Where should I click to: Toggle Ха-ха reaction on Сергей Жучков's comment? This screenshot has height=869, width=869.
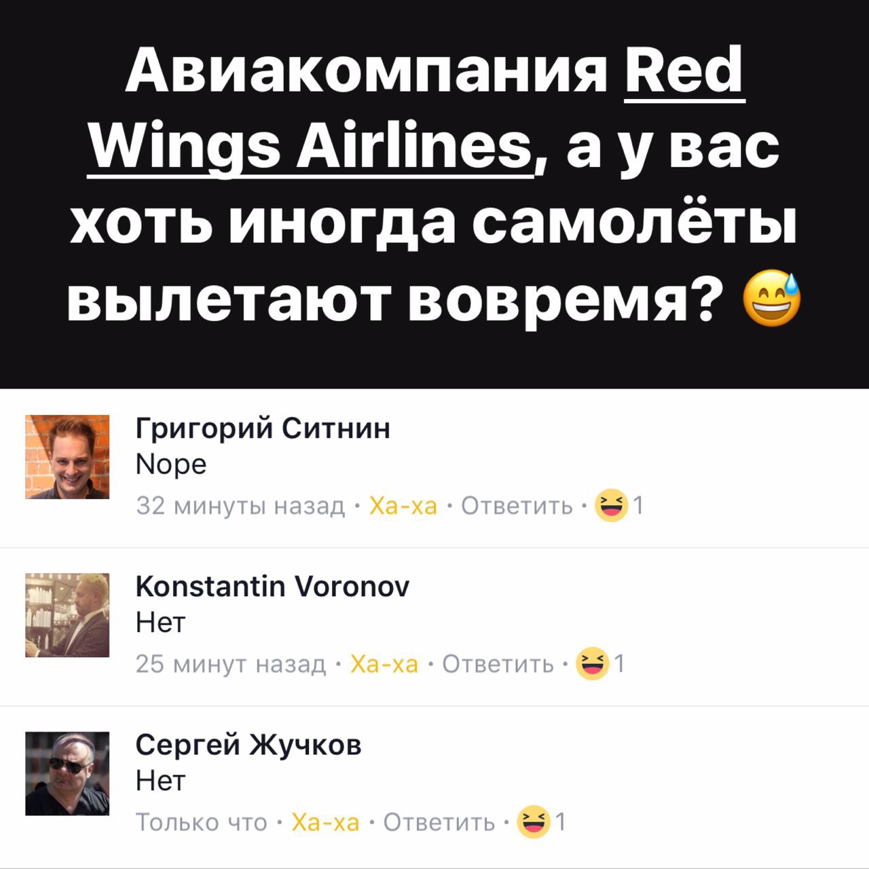(x=325, y=822)
